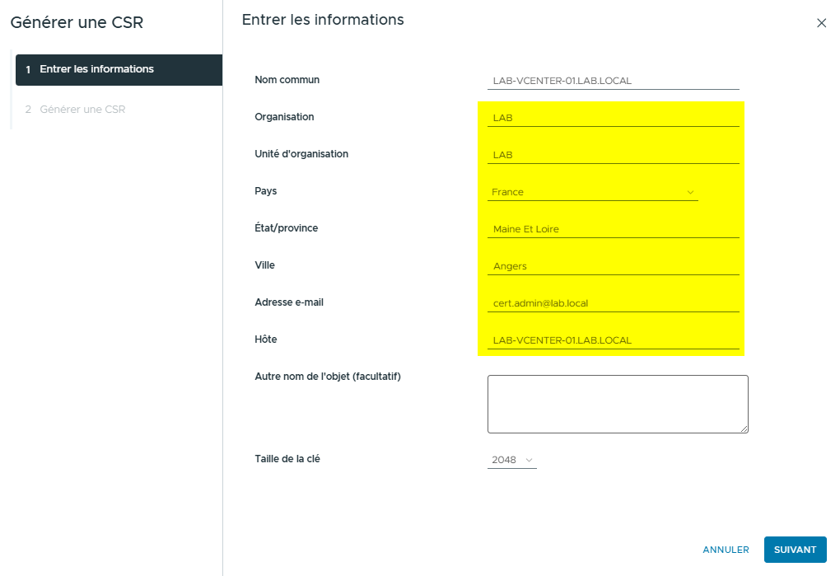
Task: Select the Adresse e-mail field
Action: 613,302
